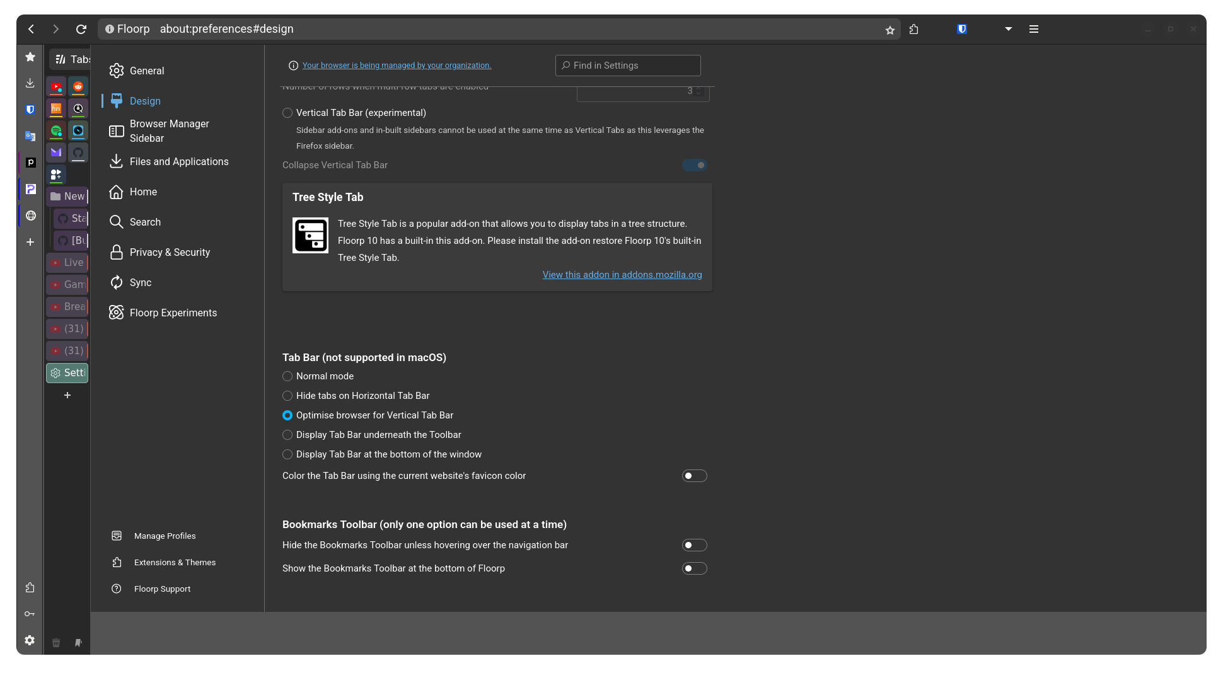The height and width of the screenshot is (673, 1223).
Task: Open the Floorp Experiments settings page
Action: pos(173,313)
